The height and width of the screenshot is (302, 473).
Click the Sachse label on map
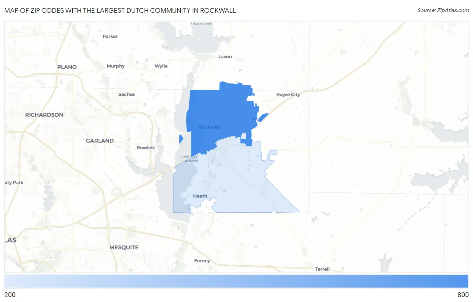pos(126,94)
